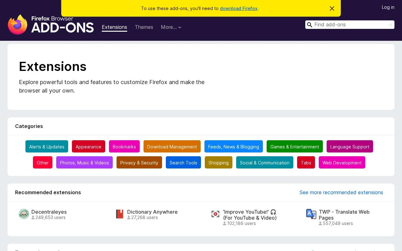402x251 pixels.
Task: Click the Firefox logo icon
Action: click(18, 24)
